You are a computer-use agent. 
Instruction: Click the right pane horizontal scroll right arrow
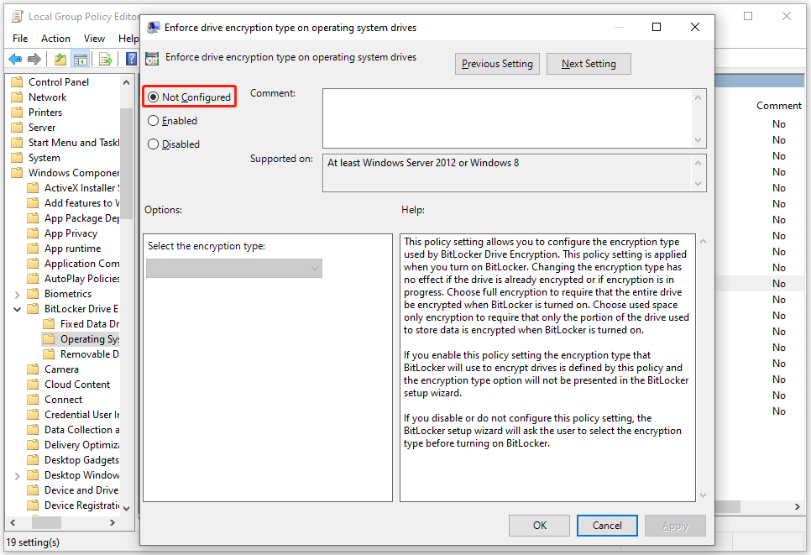point(798,507)
